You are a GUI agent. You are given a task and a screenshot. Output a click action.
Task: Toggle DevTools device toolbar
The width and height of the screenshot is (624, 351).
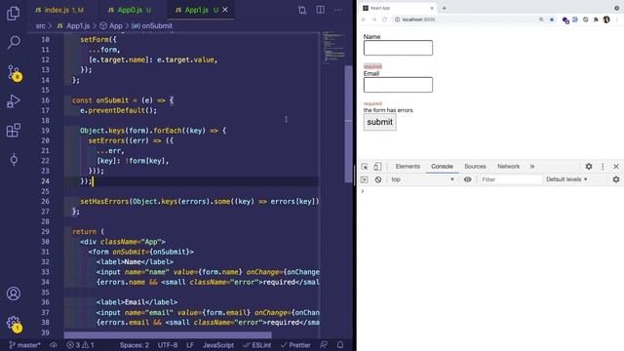[377, 167]
